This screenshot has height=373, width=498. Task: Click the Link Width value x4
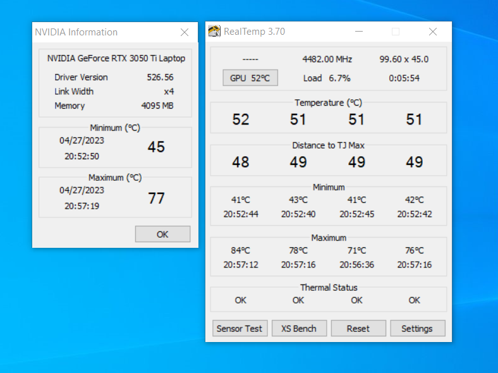tap(169, 92)
